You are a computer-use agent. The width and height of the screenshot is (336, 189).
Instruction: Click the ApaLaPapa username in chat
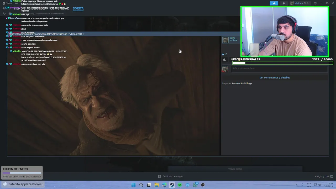[x=15, y=18]
